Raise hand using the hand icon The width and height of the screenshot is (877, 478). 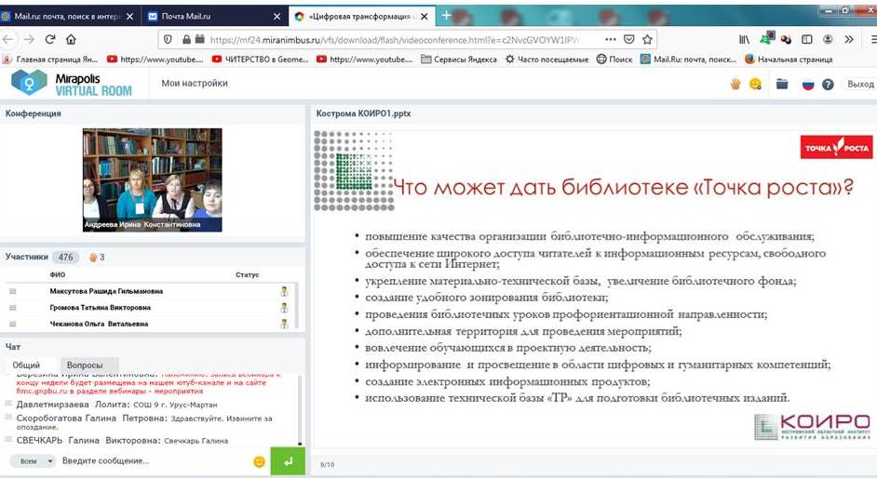[x=735, y=84]
